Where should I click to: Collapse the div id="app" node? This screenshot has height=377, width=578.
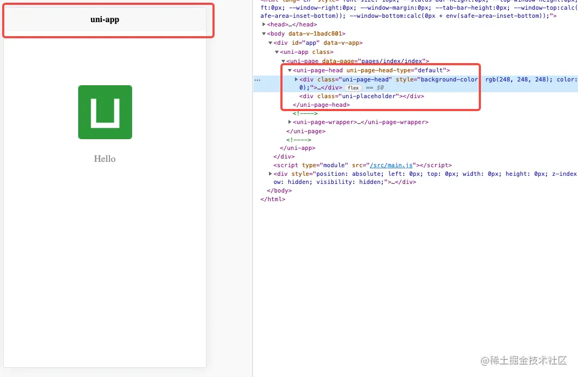(x=271, y=43)
